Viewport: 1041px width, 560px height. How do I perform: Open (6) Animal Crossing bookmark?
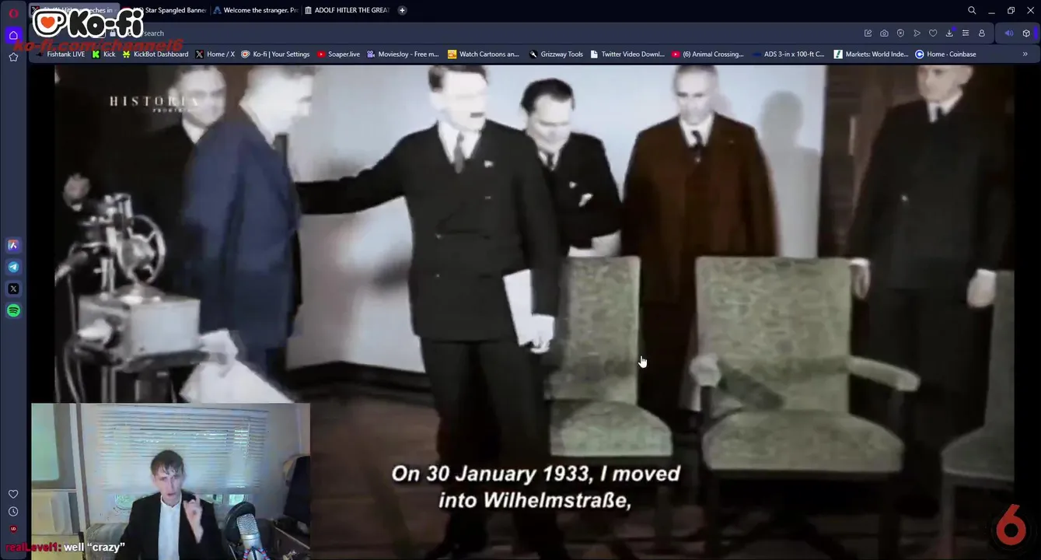point(707,54)
